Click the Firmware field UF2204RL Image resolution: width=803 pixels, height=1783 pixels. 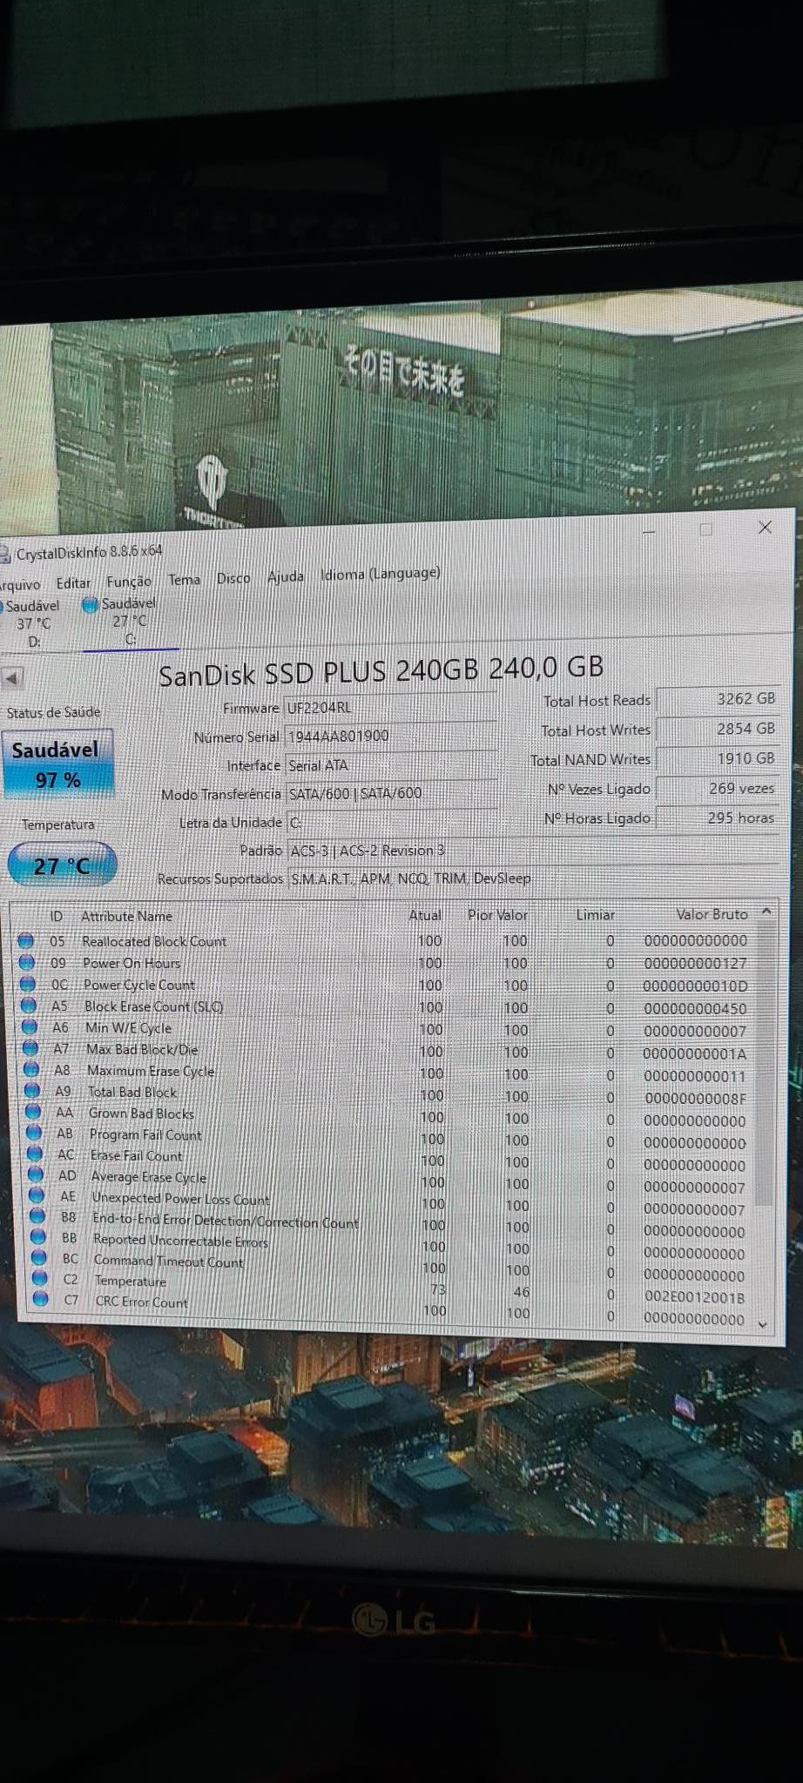tap(391, 708)
